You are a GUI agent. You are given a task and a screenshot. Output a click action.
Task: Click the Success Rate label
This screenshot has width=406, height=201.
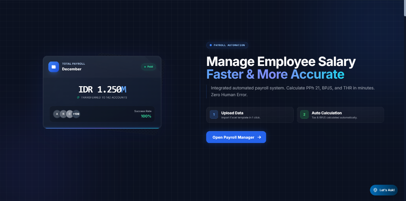[x=143, y=111]
